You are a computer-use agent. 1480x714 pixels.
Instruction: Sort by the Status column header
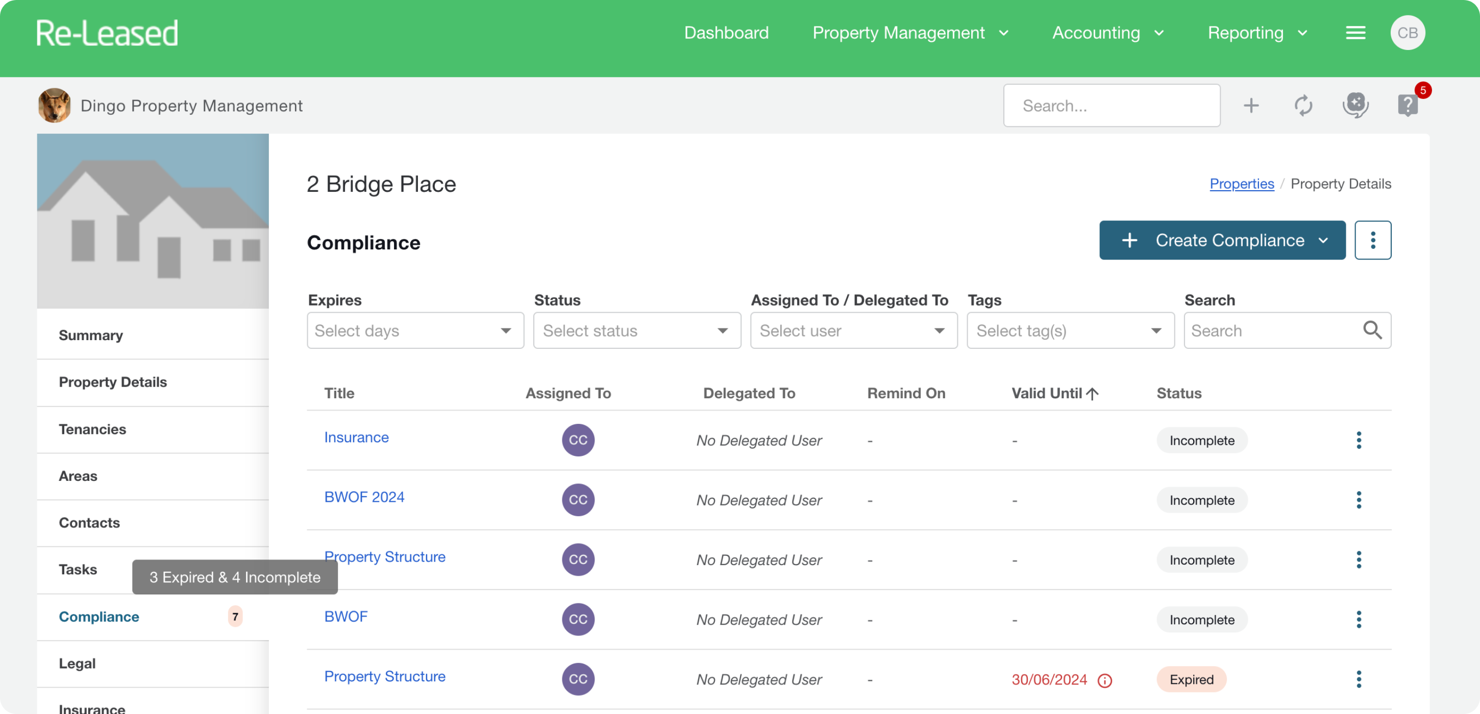1178,393
